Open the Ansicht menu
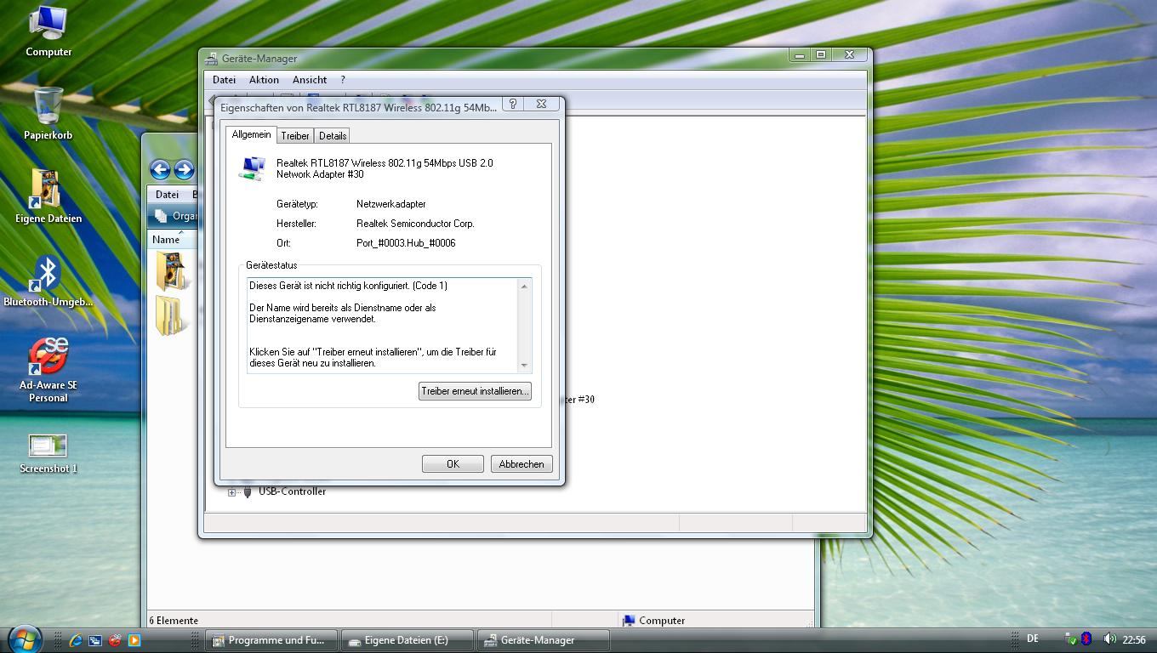Viewport: 1157px width, 653px height. (310, 80)
